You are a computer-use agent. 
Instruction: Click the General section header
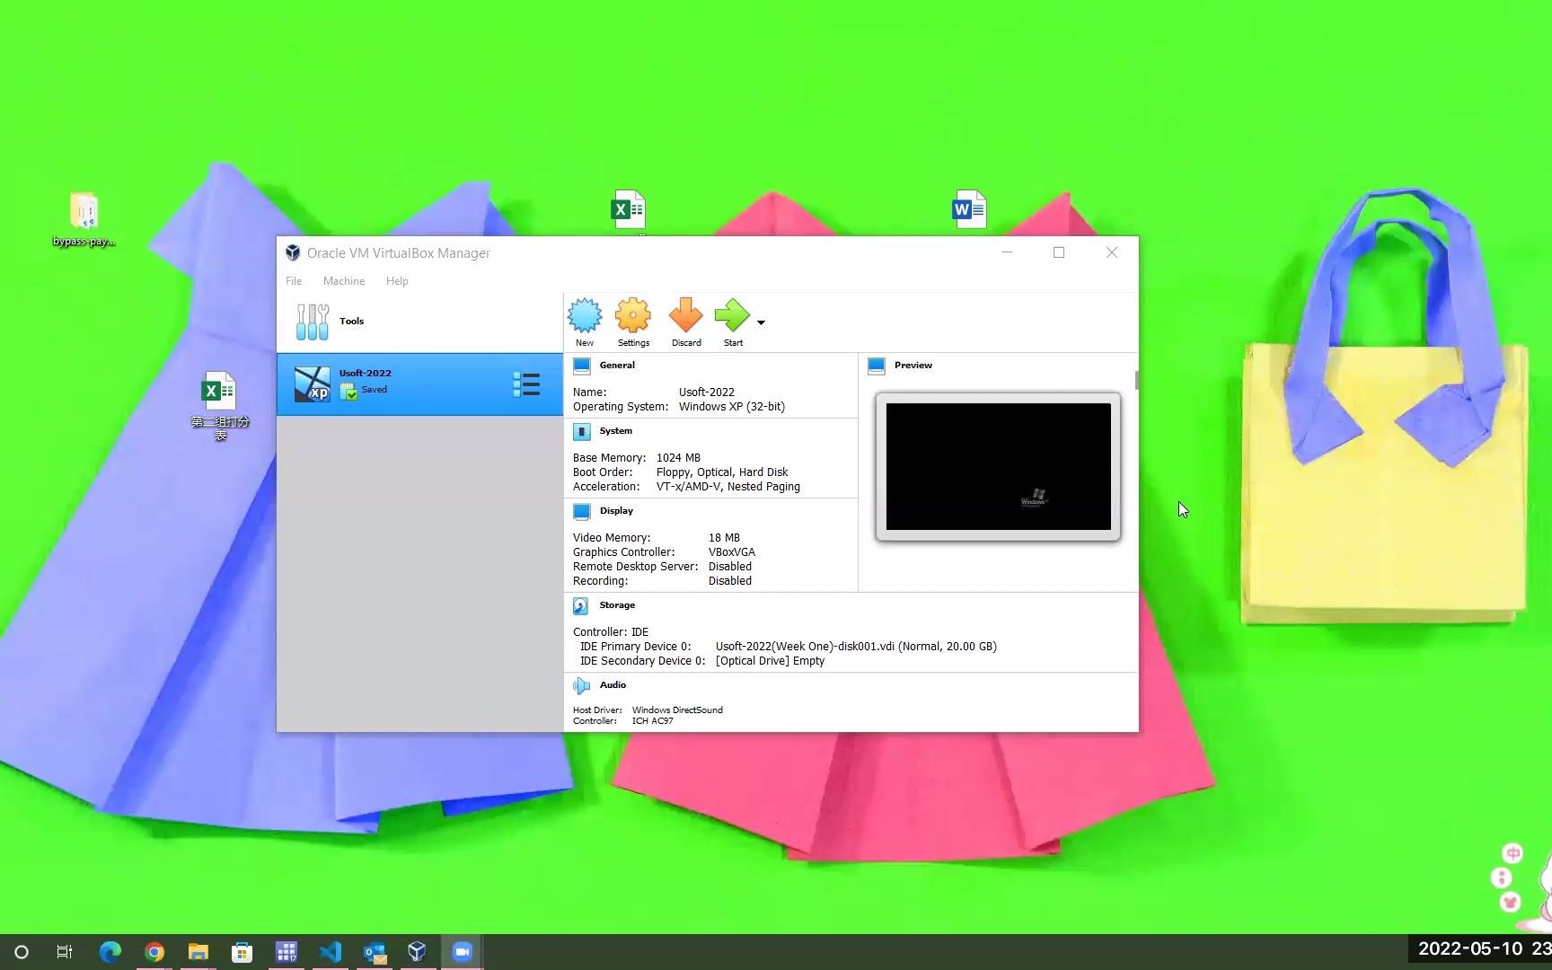[x=617, y=366]
